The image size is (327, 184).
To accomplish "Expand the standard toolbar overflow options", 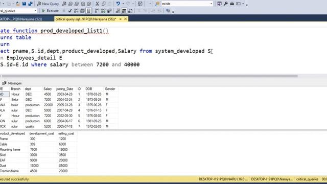I will coord(247,5).
